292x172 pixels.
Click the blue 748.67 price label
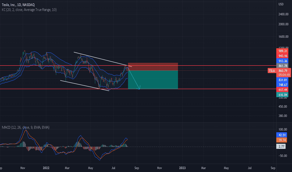[282, 85]
